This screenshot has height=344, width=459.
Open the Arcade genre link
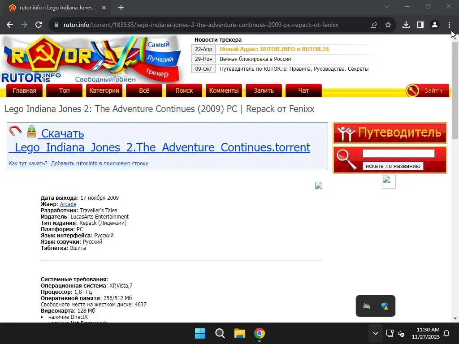tap(68, 204)
